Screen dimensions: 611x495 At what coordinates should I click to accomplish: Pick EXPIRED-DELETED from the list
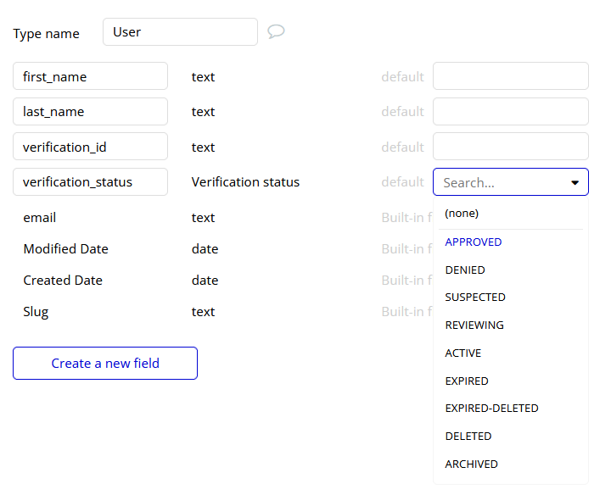point(491,409)
